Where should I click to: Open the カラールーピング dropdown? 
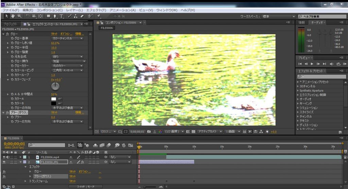tap(67, 70)
